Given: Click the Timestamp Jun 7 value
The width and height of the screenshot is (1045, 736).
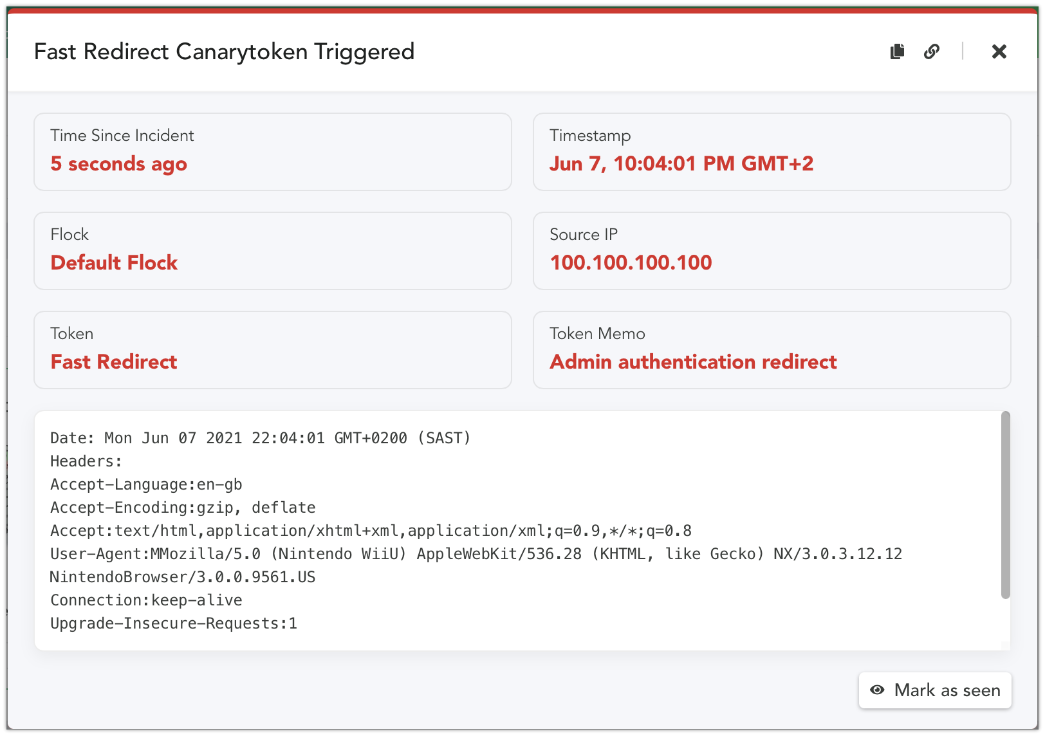Looking at the screenshot, I should pos(681,163).
